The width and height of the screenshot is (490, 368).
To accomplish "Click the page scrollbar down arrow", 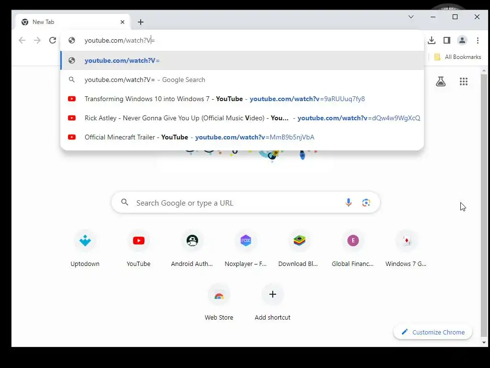I will pos(484,342).
